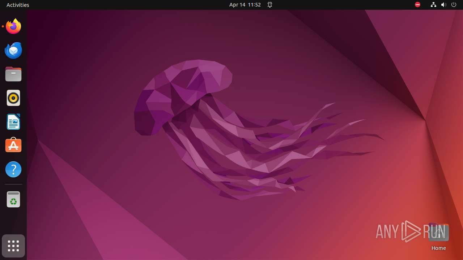This screenshot has width=463, height=260.
Task: Open the power system menu
Action: pos(454,5)
